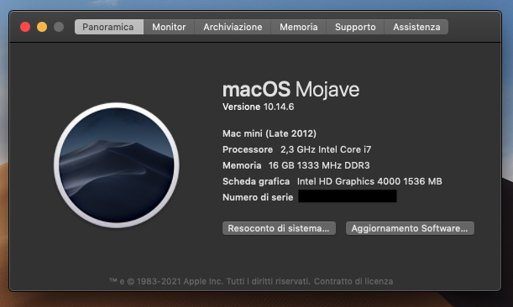Screen dimensions: 513x307
Task: Show the Assistenza tab
Action: (x=416, y=27)
